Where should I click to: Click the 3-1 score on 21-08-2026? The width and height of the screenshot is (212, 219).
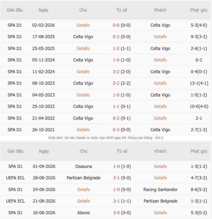[116, 201]
